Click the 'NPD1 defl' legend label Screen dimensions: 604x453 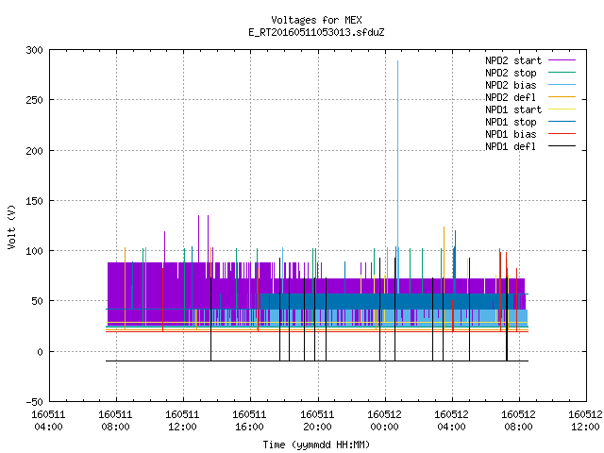coord(511,146)
